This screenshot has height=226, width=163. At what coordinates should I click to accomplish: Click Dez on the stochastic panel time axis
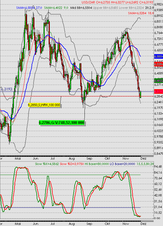coord(143,224)
